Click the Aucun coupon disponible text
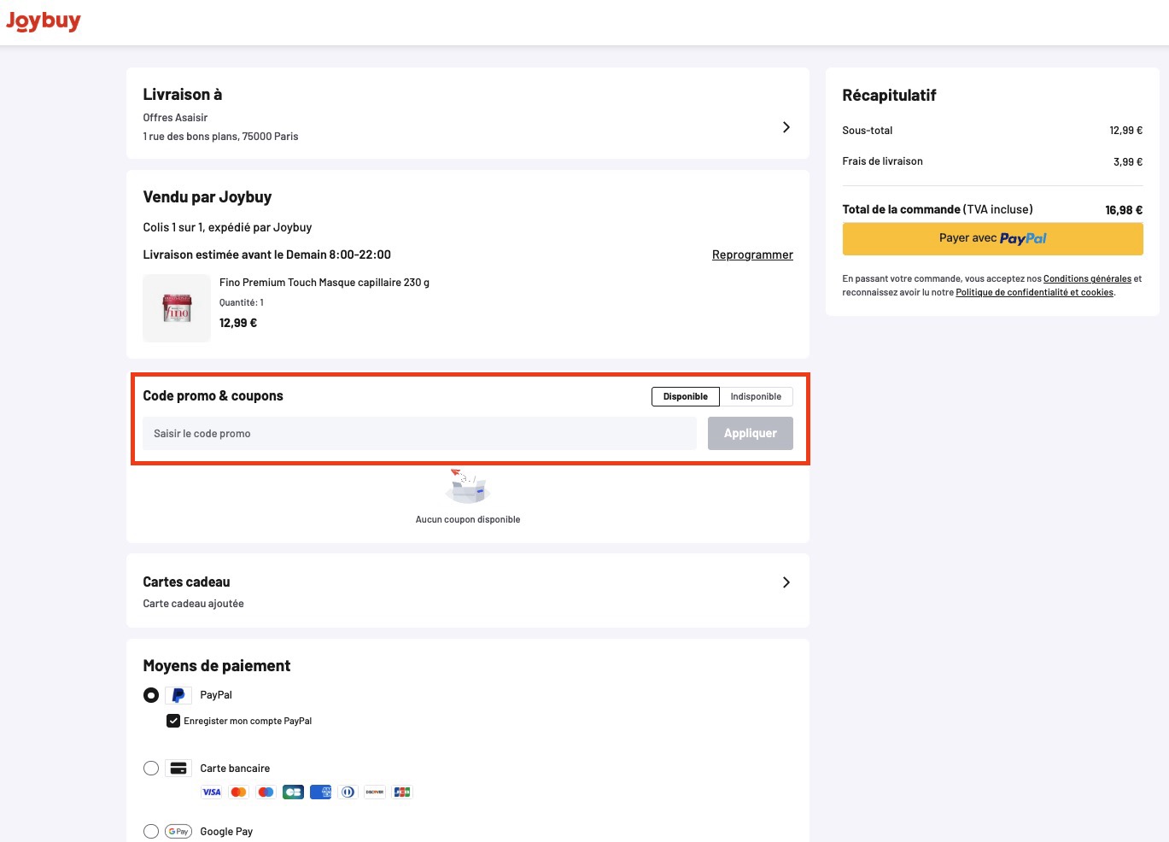Viewport: 1169px width, 842px height. [468, 519]
